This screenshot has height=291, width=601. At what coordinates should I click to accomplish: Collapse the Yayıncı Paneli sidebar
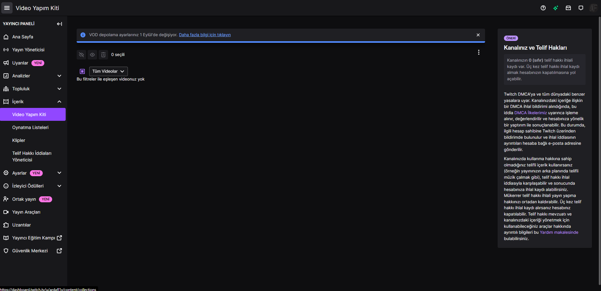(59, 24)
